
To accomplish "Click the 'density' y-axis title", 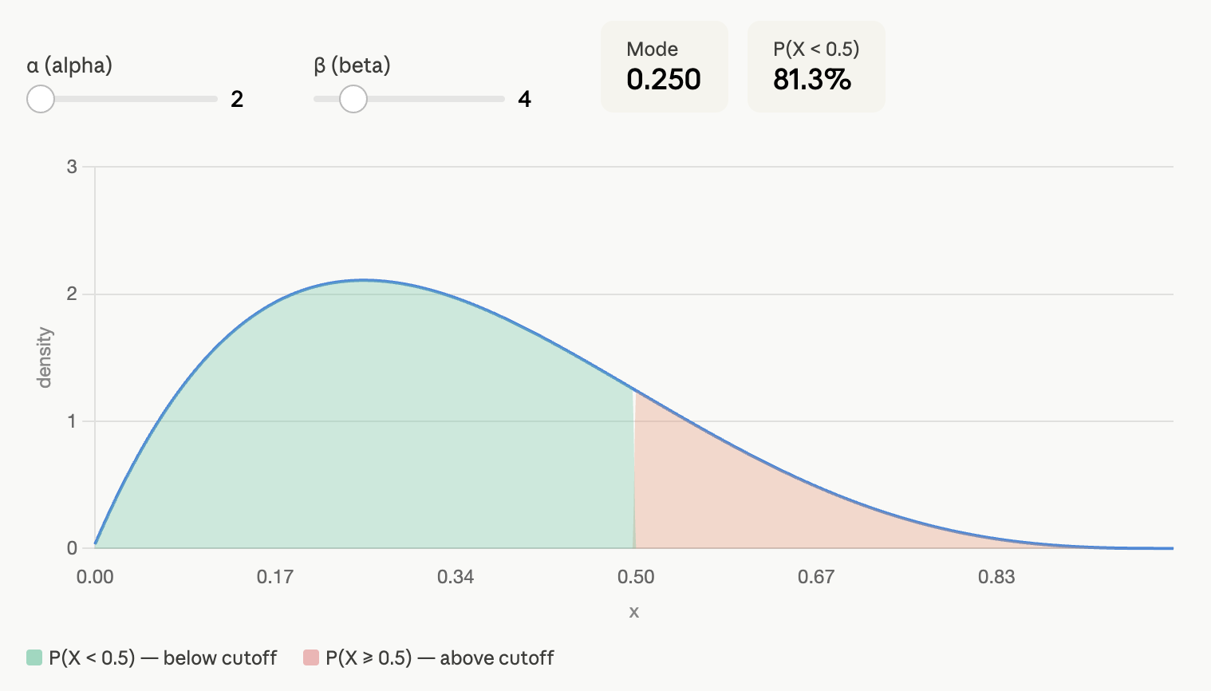I will pyautogui.click(x=45, y=357).
